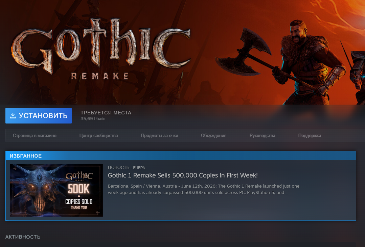Viewport: 365px width, 247px height.
Task: Open the Gothic 1 Remake Sells 500.000 Copies headline
Action: (183, 175)
